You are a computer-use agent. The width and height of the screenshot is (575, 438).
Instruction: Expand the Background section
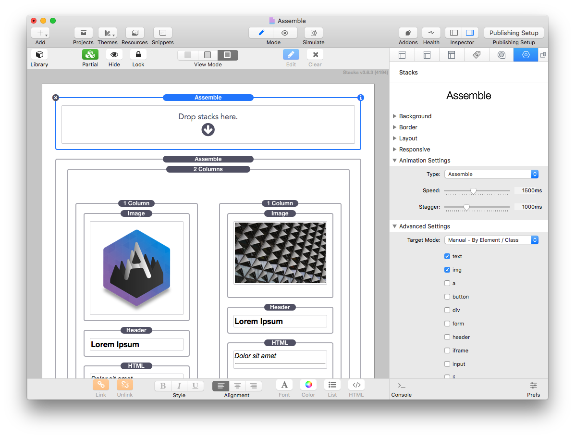click(394, 116)
